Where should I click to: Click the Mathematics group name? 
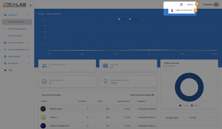point(56,109)
